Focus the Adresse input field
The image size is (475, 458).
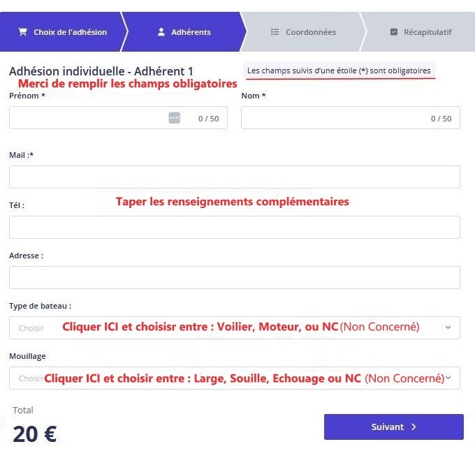tap(234, 278)
